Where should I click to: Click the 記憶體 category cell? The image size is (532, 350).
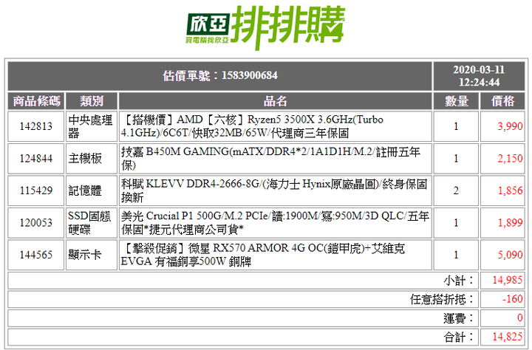pyautogui.click(x=92, y=191)
